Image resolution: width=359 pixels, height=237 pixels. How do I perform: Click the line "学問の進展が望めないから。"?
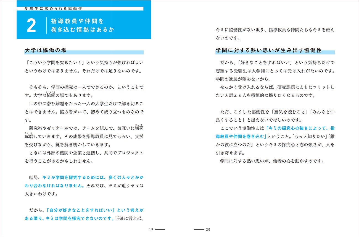pyautogui.click(x=243, y=79)
